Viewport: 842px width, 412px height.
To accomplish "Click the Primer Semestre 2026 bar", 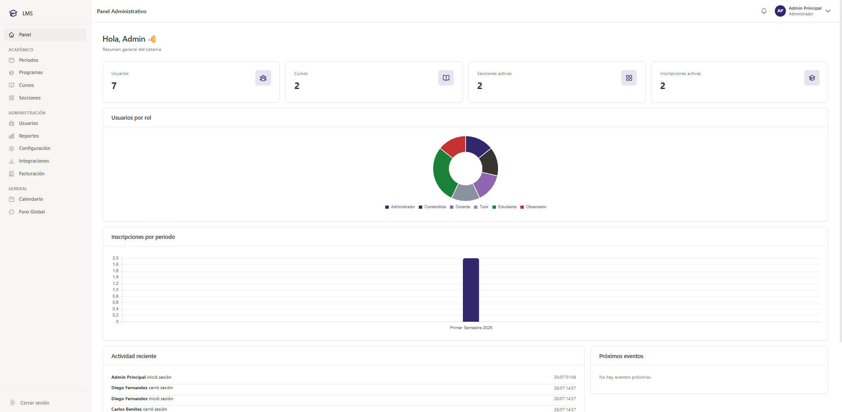I will [x=471, y=290].
